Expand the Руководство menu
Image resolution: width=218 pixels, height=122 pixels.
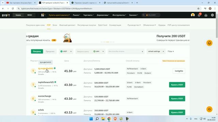pos(134,25)
